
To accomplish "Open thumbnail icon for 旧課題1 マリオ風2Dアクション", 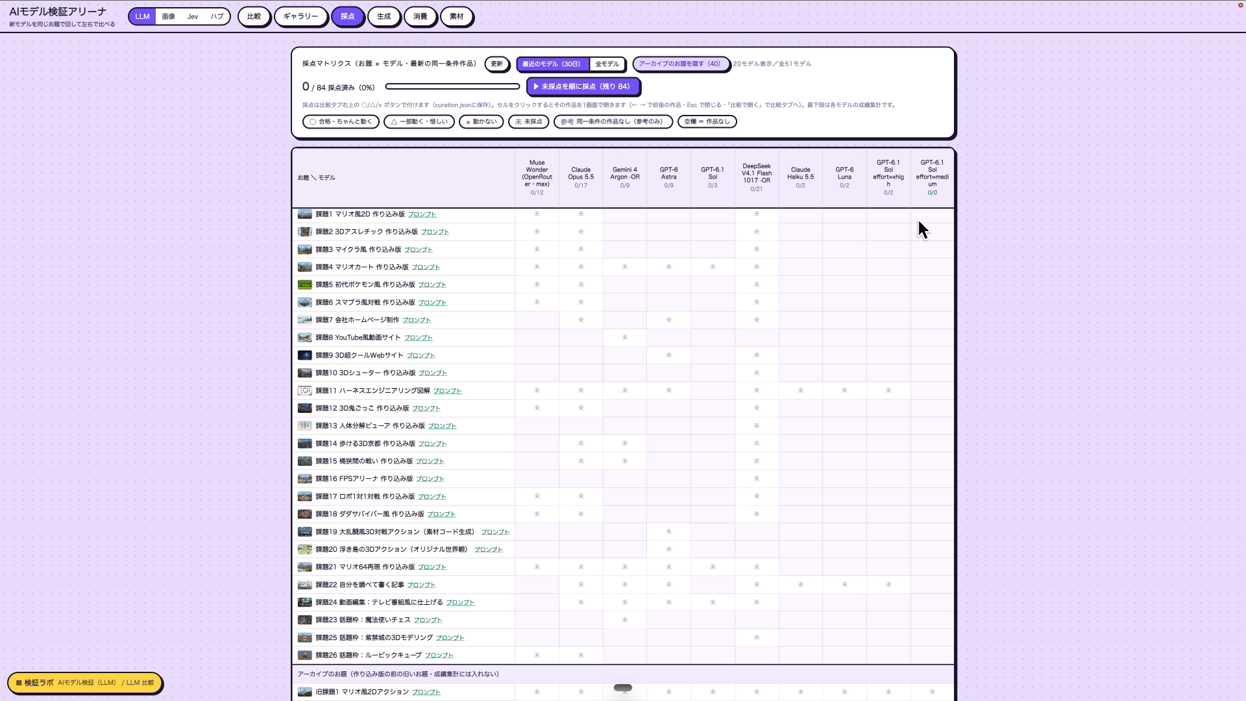I will [x=304, y=692].
